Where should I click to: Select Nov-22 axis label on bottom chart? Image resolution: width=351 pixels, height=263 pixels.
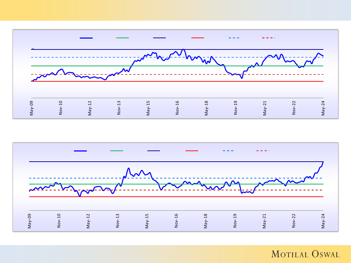294,221
